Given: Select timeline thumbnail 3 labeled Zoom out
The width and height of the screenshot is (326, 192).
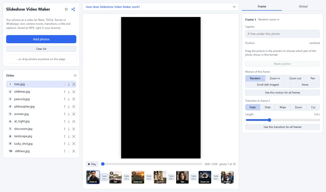Looking at the screenshot, I should (138, 177).
